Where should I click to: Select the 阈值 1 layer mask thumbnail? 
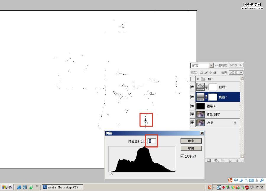(213, 97)
